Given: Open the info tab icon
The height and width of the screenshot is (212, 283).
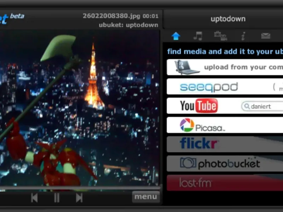Looking at the screenshot, I should [x=243, y=36].
